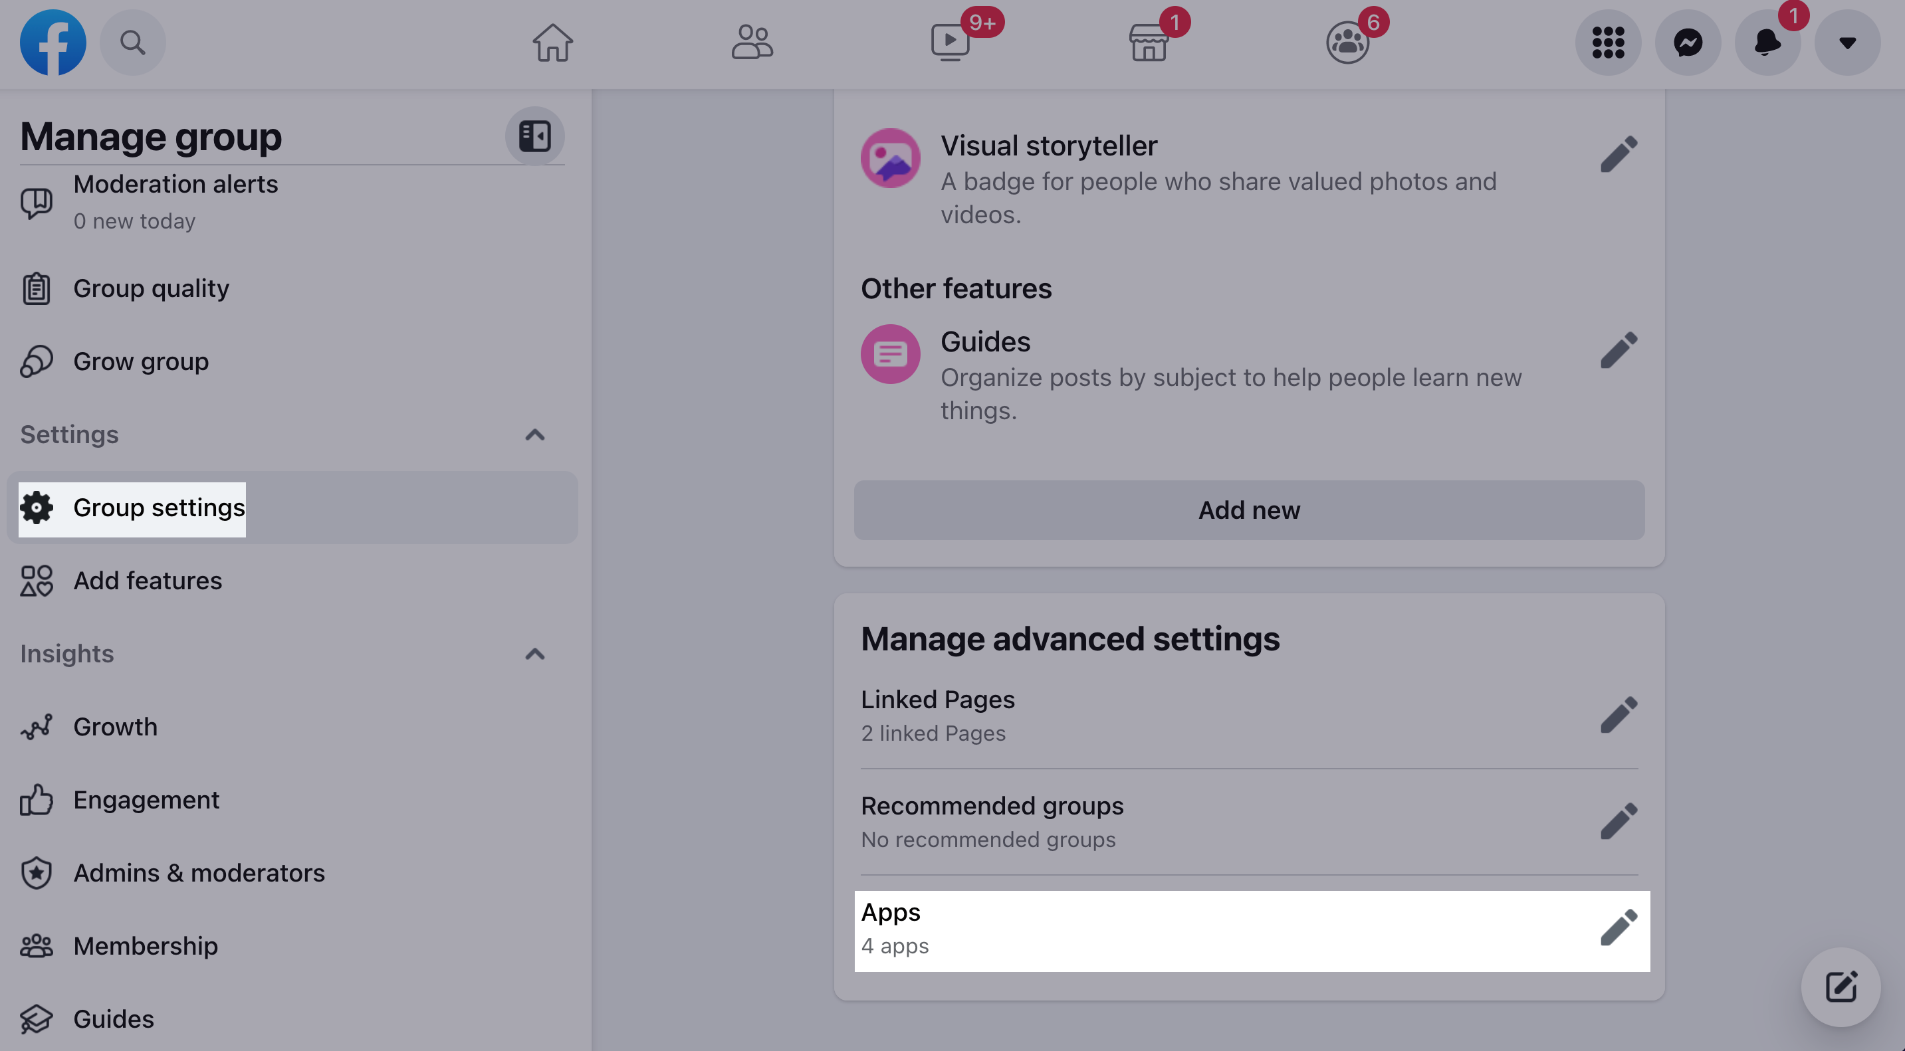This screenshot has height=1051, width=1905.
Task: Click the Add new button
Action: point(1249,510)
